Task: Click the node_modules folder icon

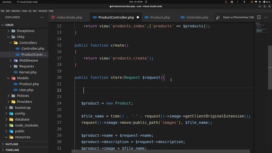Action: coord(11,125)
